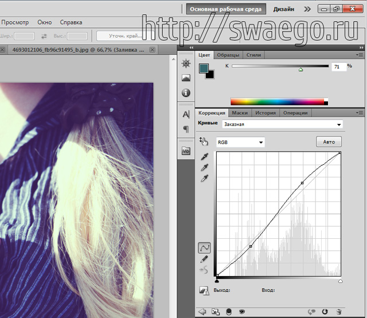Select Основная рабочая среда workspace
The height and width of the screenshot is (318, 367).
[226, 9]
